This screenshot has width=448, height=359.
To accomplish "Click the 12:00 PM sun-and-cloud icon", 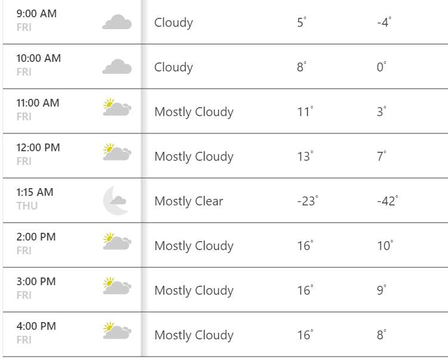I will pyautogui.click(x=117, y=152).
